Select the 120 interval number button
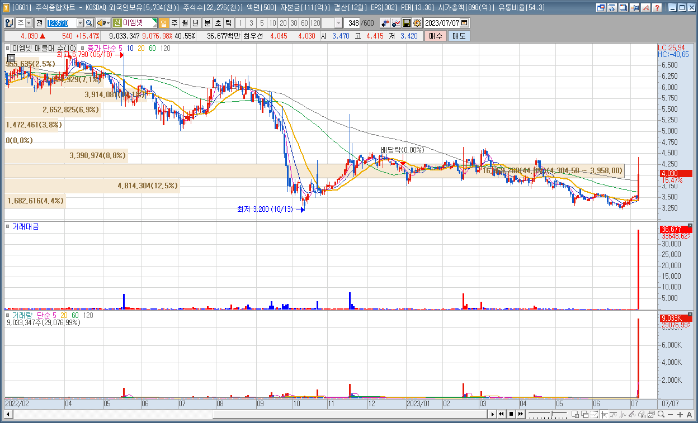 coord(315,23)
